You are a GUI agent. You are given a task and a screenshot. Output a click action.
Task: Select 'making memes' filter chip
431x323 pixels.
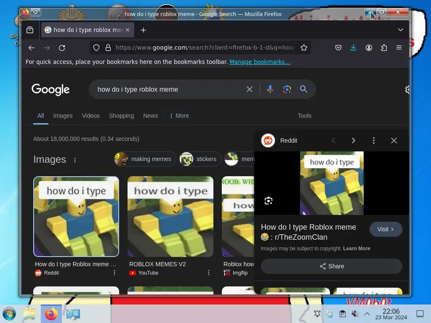coord(145,159)
